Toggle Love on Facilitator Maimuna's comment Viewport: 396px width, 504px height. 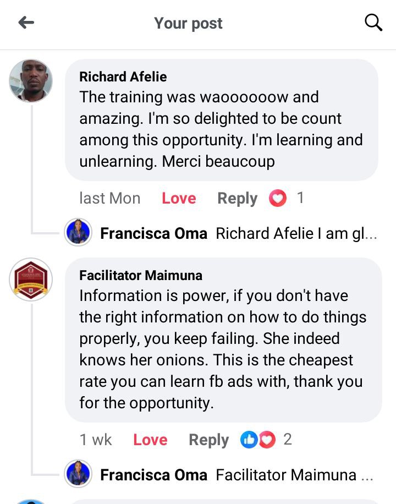click(x=150, y=440)
